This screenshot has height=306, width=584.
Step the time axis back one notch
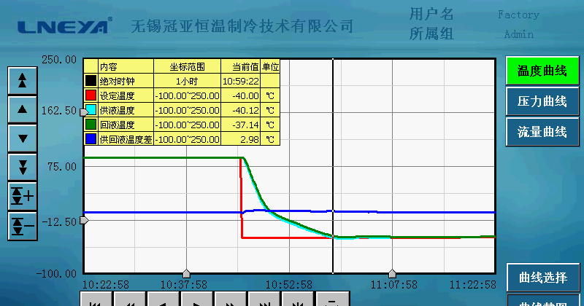click(162, 302)
